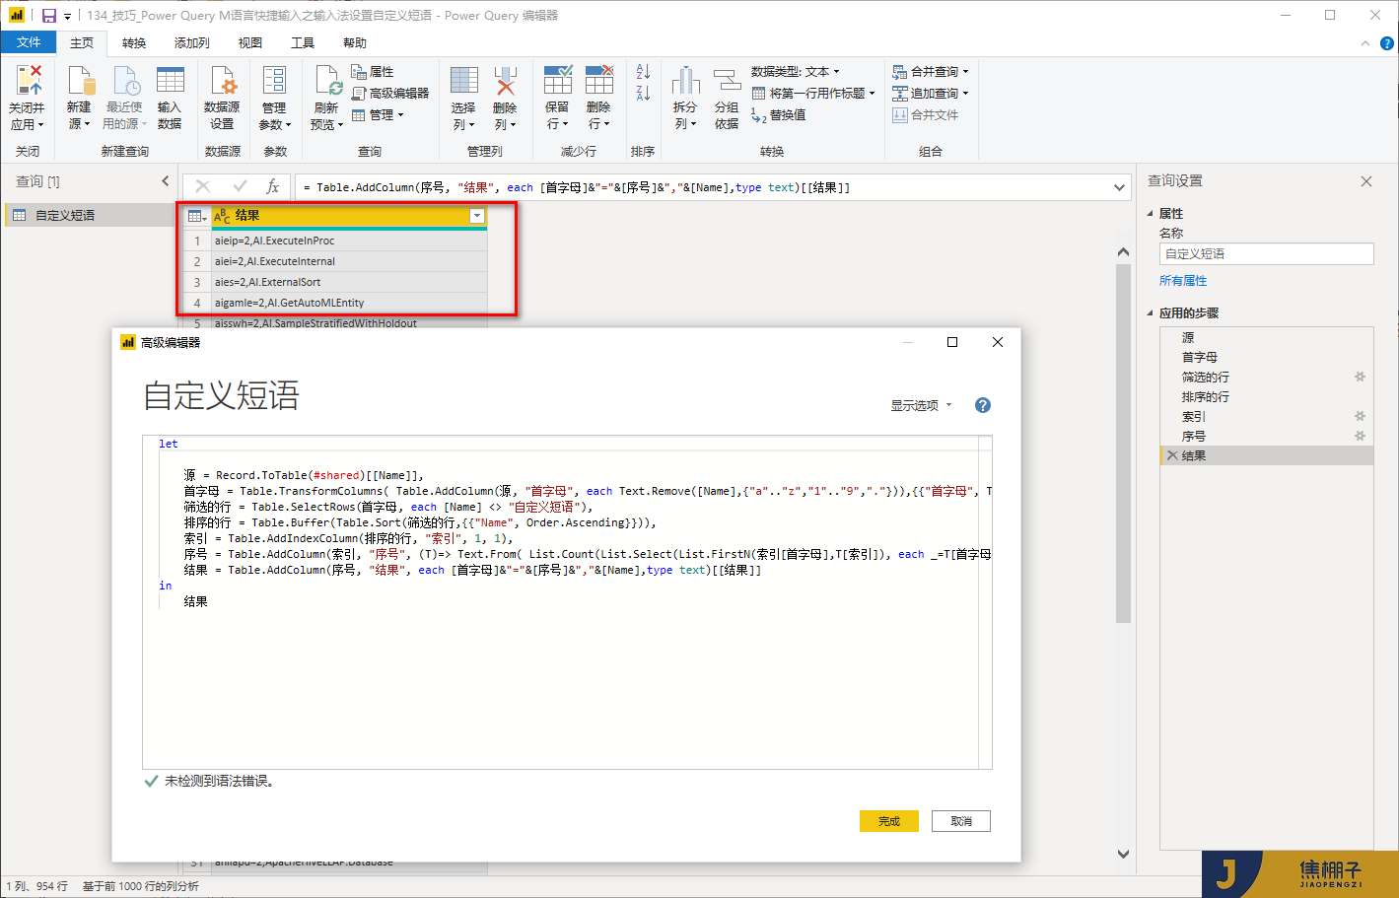This screenshot has height=898, width=1399.
Task: Open the New Source (新建源) icon
Action: click(79, 81)
